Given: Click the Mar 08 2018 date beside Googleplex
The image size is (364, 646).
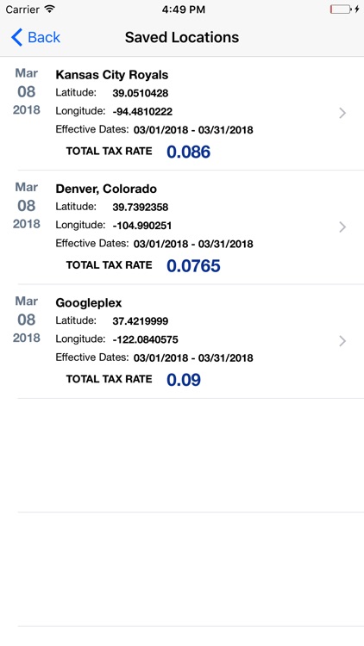Looking at the screenshot, I should pos(27,320).
